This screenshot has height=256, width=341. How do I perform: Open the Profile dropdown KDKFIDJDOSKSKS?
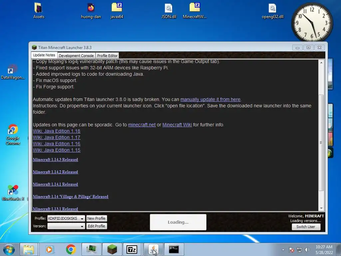[66, 218]
